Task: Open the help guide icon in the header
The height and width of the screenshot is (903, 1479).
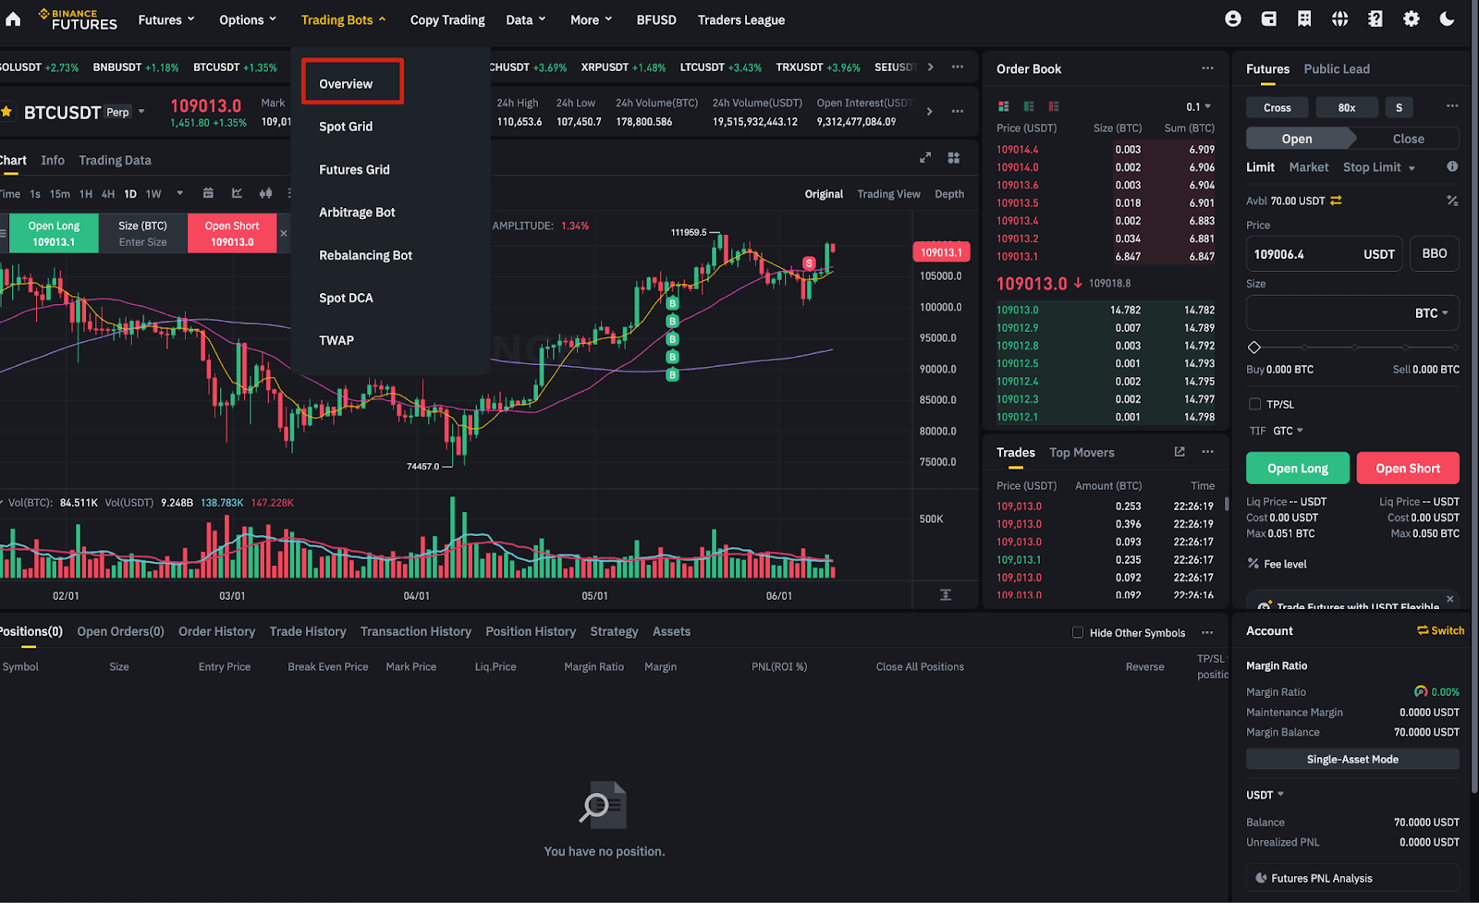Action: pyautogui.click(x=1375, y=18)
